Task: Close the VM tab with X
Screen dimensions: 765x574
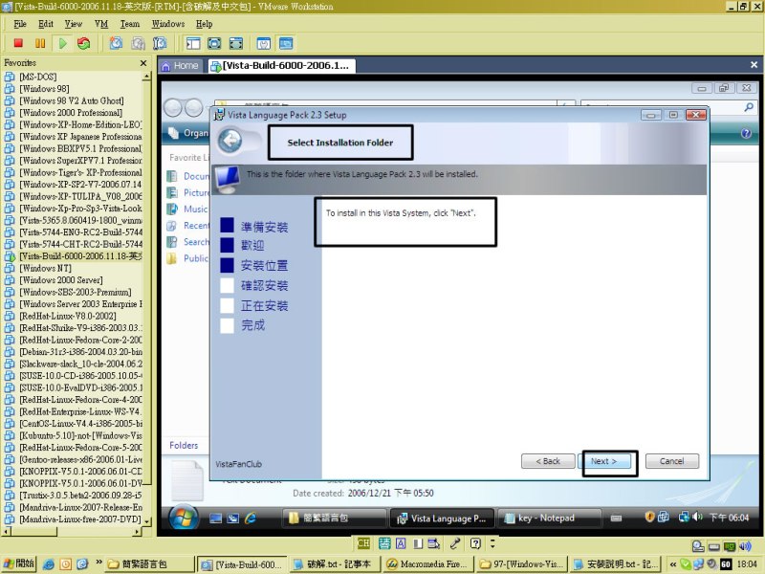Action: 754,64
